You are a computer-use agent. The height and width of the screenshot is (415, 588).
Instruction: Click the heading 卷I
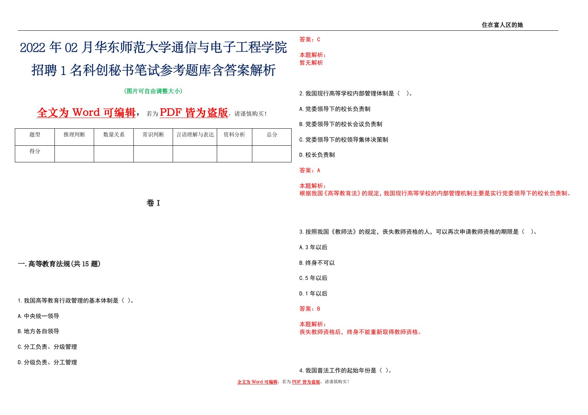pos(153,203)
